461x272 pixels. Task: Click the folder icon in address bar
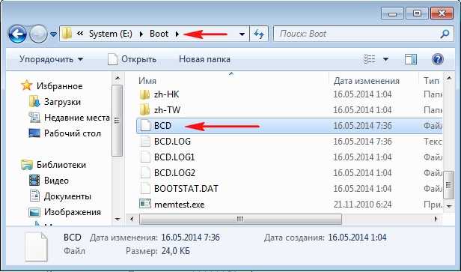(x=67, y=34)
